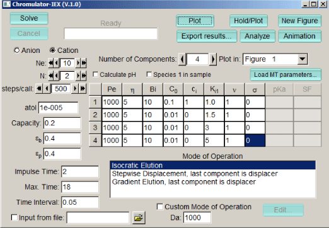Click the status message text box
This screenshot has width=329, height=228.
[111, 33]
